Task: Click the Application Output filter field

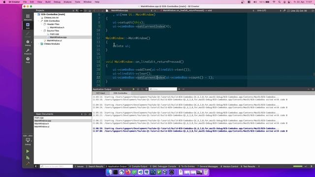Action: tap(163, 89)
